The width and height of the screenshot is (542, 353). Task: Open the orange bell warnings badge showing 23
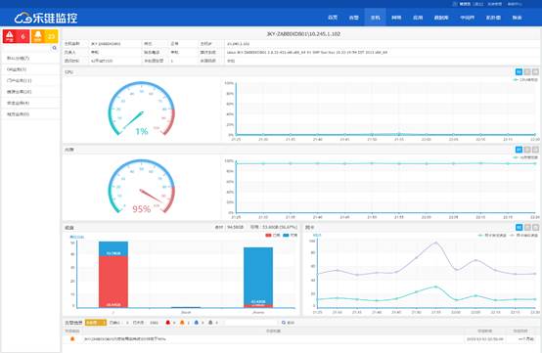(45, 36)
